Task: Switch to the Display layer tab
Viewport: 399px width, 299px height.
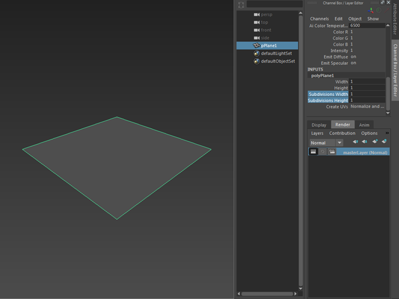Action: (x=319, y=125)
